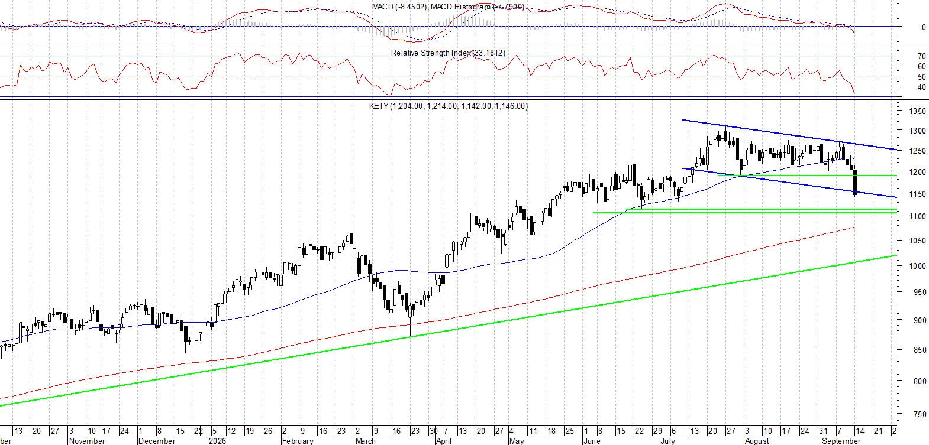929x445 pixels.
Task: Click the 950 price axis label
Action: (x=920, y=292)
